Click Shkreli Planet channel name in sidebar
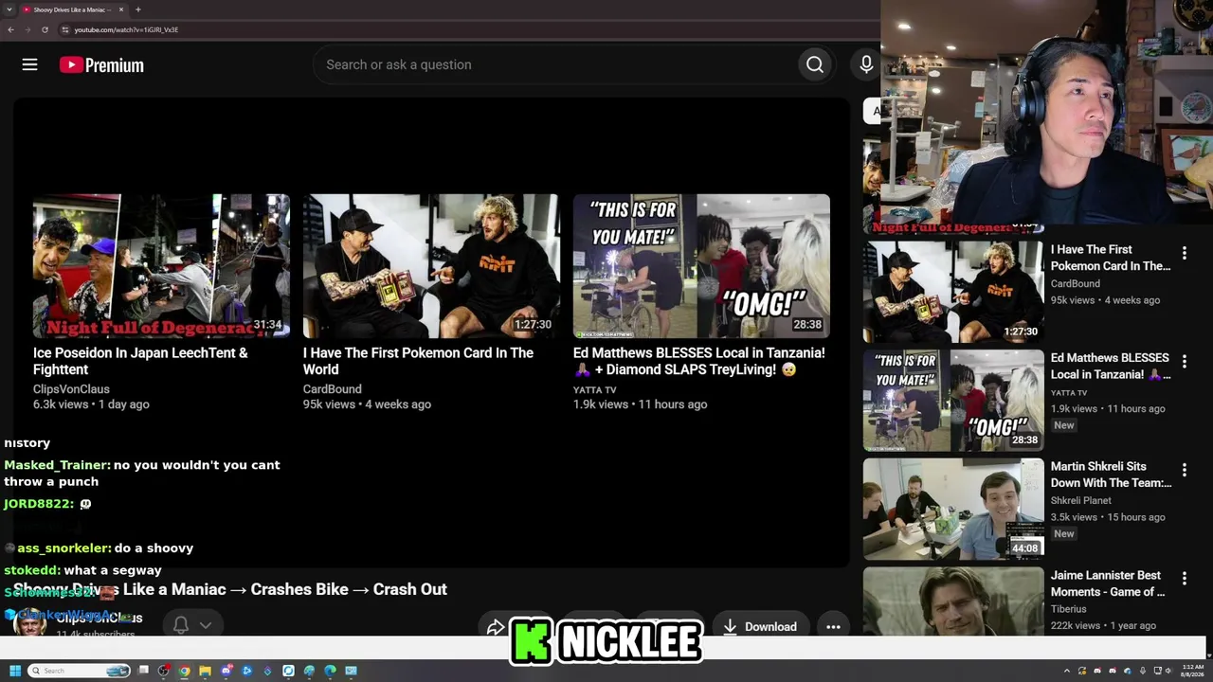1213x682 pixels. 1081,500
